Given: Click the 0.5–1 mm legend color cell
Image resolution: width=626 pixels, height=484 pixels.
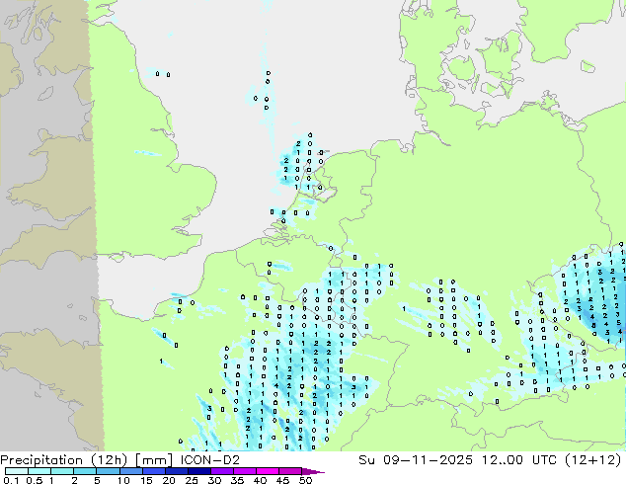Looking at the screenshot, I should click(x=39, y=471).
